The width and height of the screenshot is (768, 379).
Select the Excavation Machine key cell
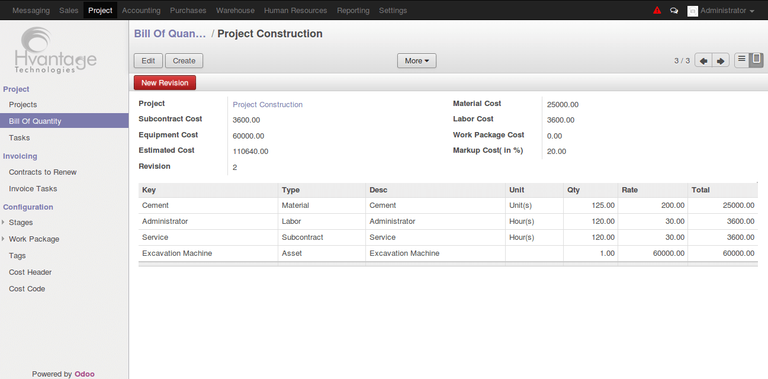pyautogui.click(x=208, y=253)
